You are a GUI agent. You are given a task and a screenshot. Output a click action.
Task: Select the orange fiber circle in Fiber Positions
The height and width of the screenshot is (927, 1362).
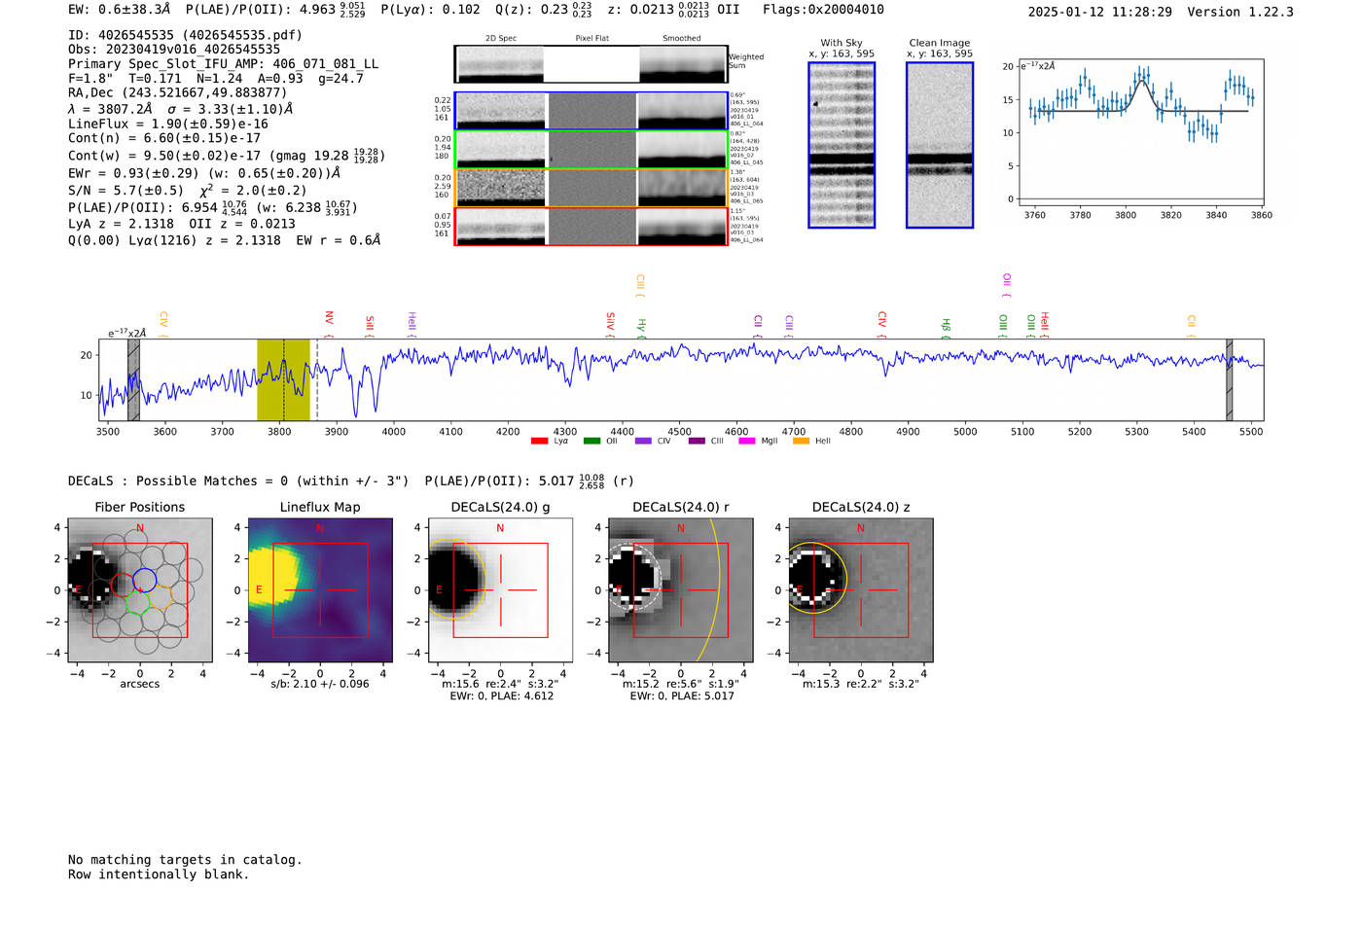pyautogui.click(x=161, y=597)
